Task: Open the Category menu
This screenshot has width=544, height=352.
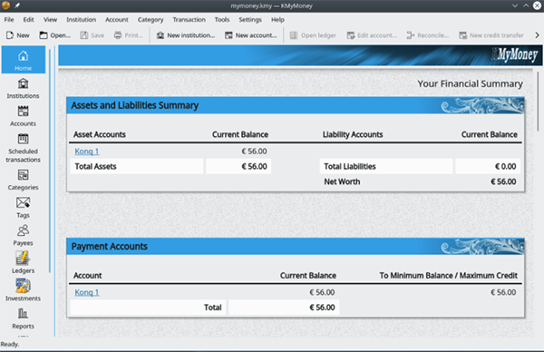Action: 151,20
